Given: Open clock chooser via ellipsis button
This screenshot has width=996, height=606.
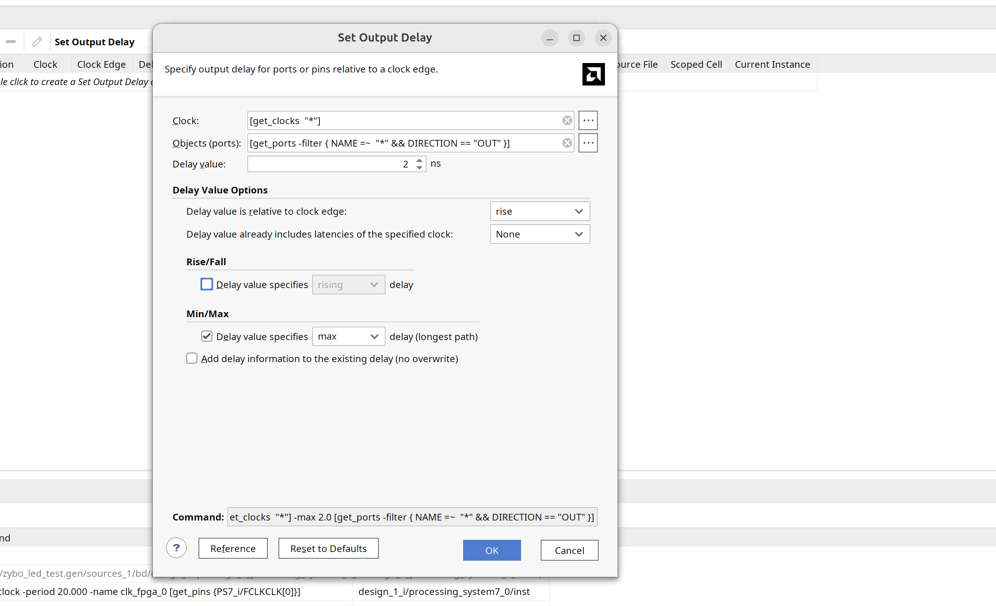Looking at the screenshot, I should pos(588,121).
